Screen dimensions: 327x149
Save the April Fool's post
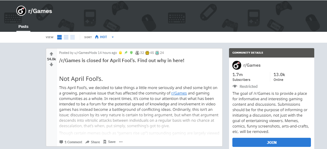click(x=109, y=142)
